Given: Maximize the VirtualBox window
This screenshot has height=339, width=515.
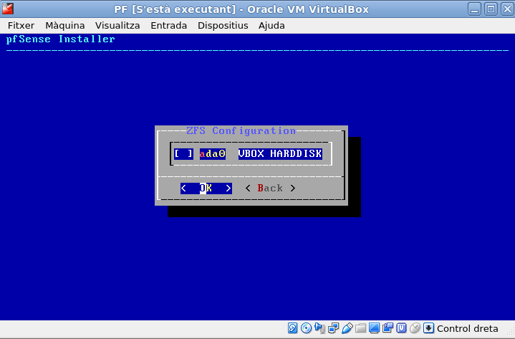Looking at the screenshot, I should pos(491,9).
